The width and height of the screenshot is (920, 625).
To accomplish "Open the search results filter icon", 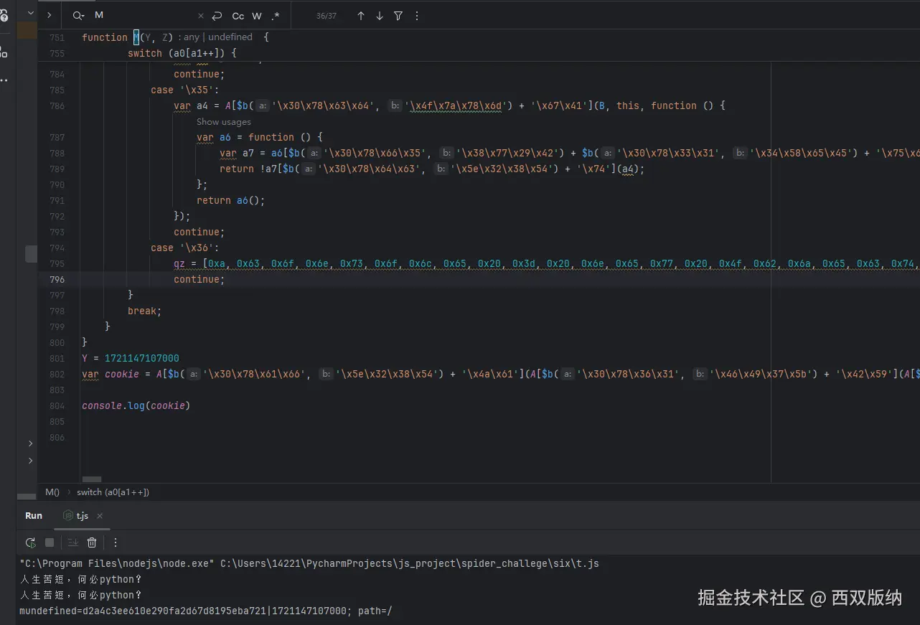I will coord(398,16).
